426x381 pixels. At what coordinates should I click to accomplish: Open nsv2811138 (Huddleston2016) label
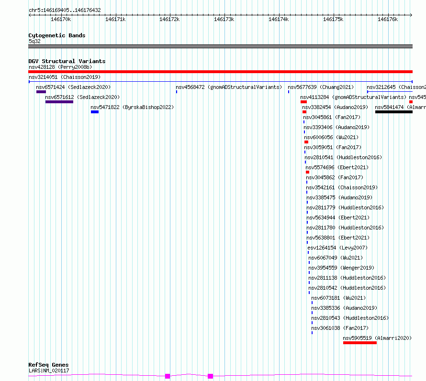(347, 278)
